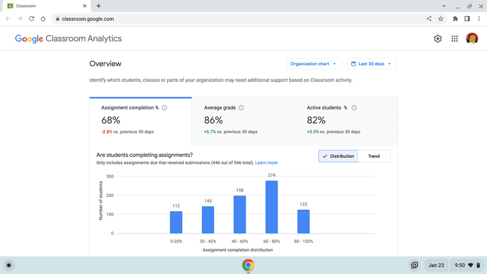Select the Active students % tab
The image size is (487, 274).
pyautogui.click(x=346, y=122)
